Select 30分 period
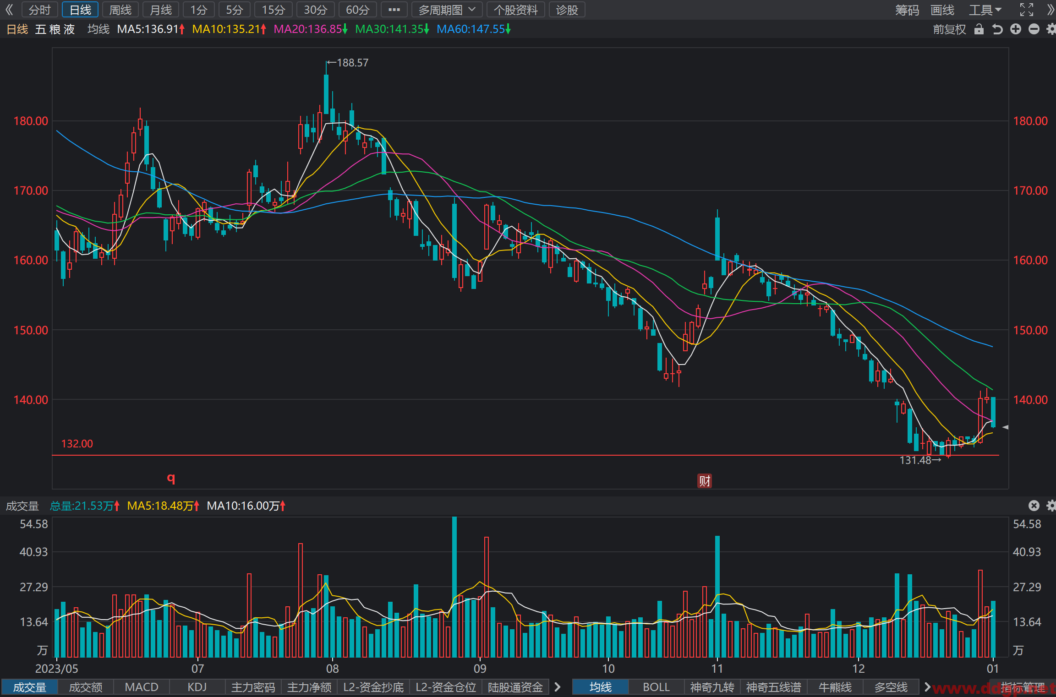Screen dimensions: 1056x697 tap(316, 10)
